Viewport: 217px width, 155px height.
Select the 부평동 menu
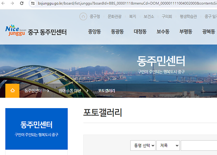(x=186, y=31)
